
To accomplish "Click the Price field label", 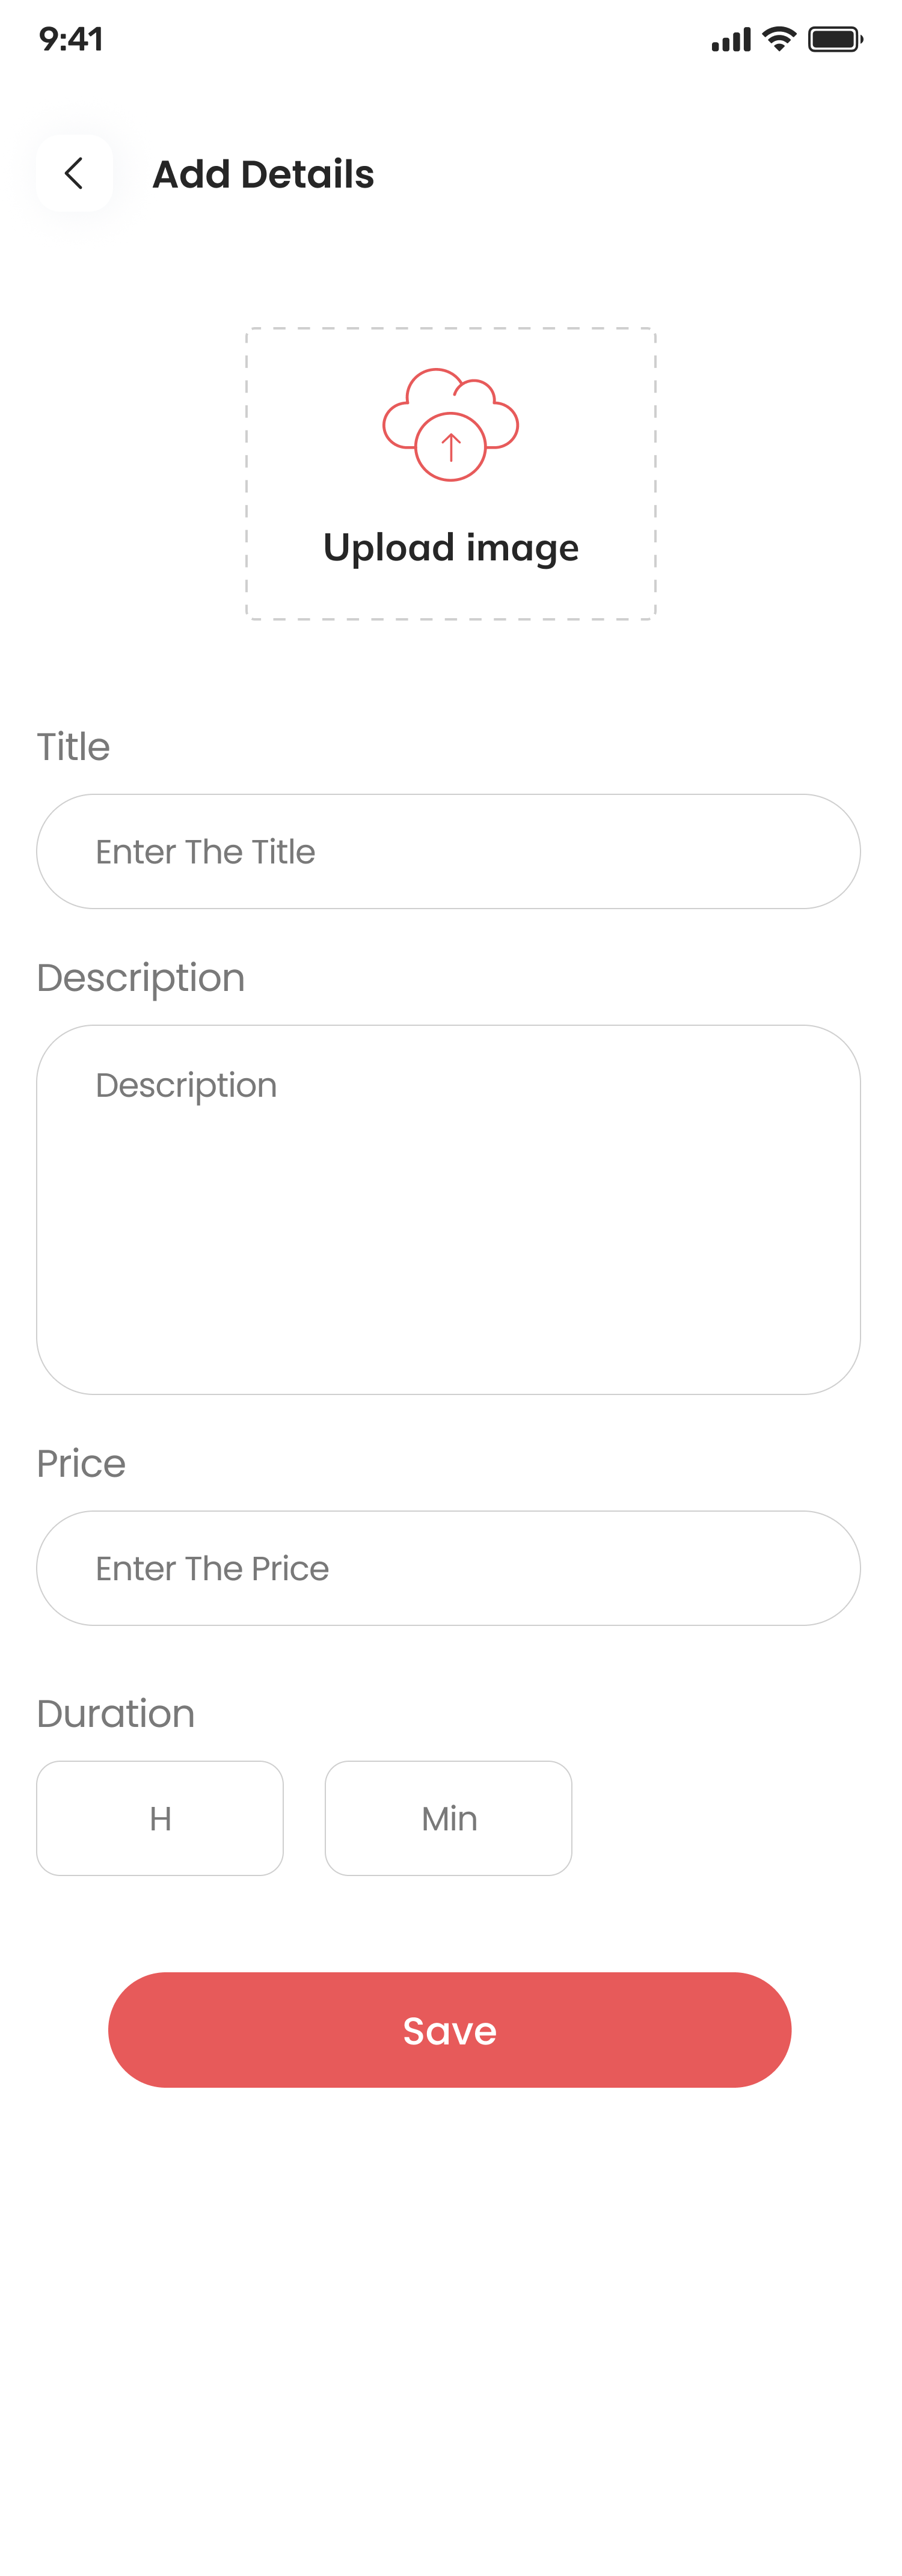I will [x=81, y=1463].
